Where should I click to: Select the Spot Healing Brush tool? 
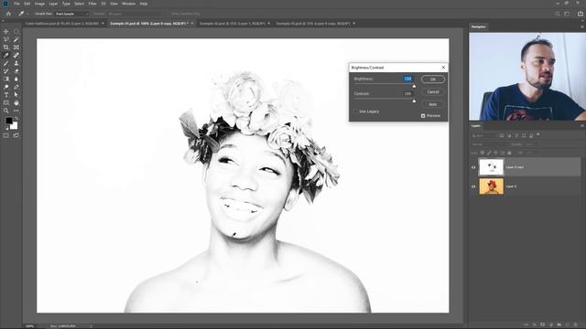[x=16, y=55]
